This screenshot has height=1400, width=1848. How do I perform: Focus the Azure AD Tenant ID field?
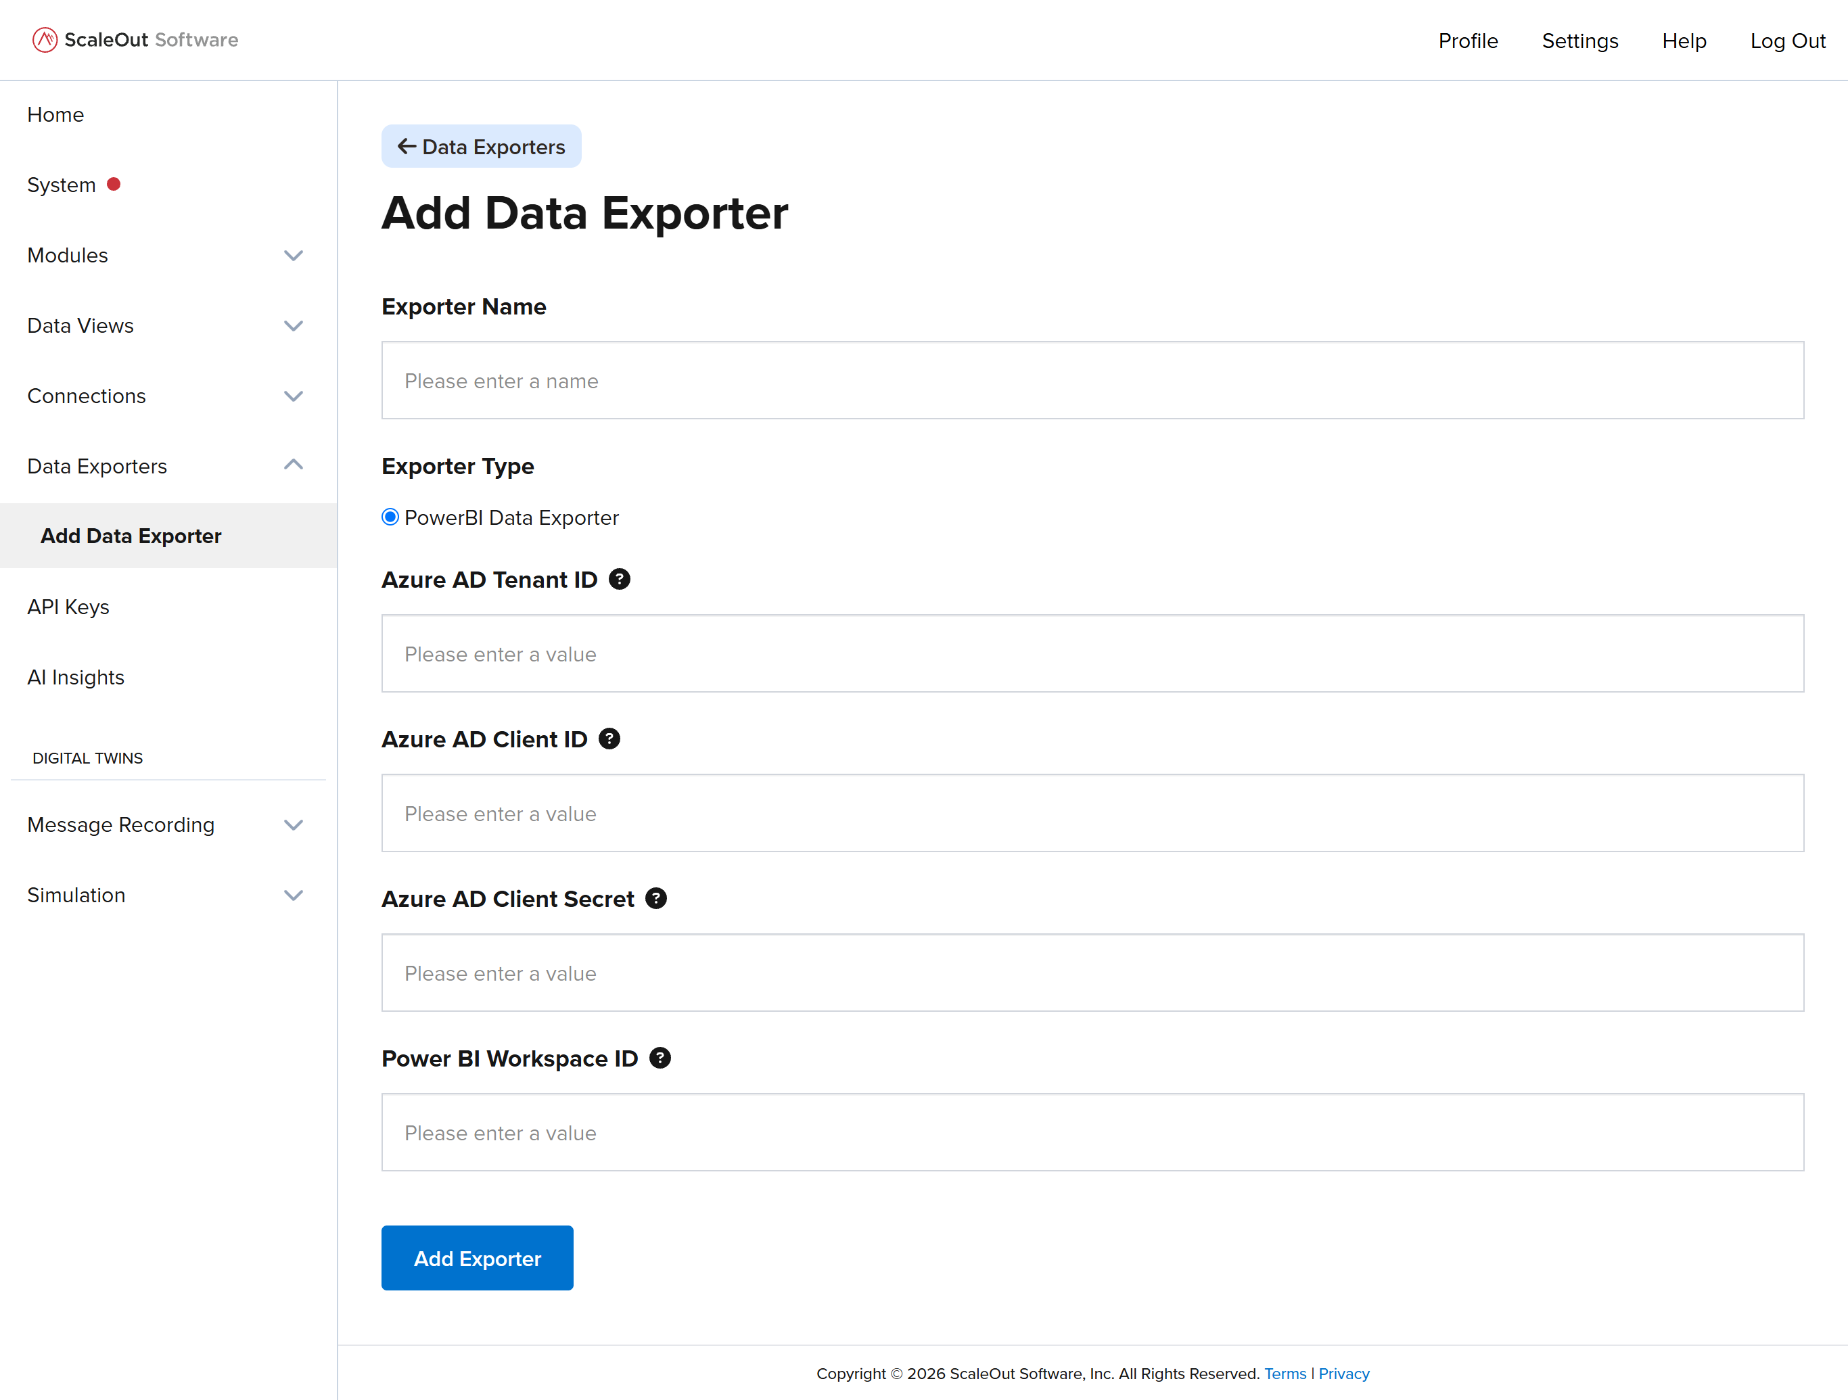click(1092, 653)
